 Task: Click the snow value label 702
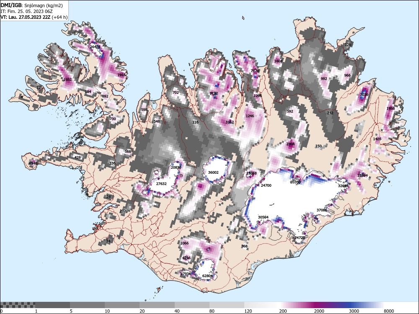[x=176, y=93]
